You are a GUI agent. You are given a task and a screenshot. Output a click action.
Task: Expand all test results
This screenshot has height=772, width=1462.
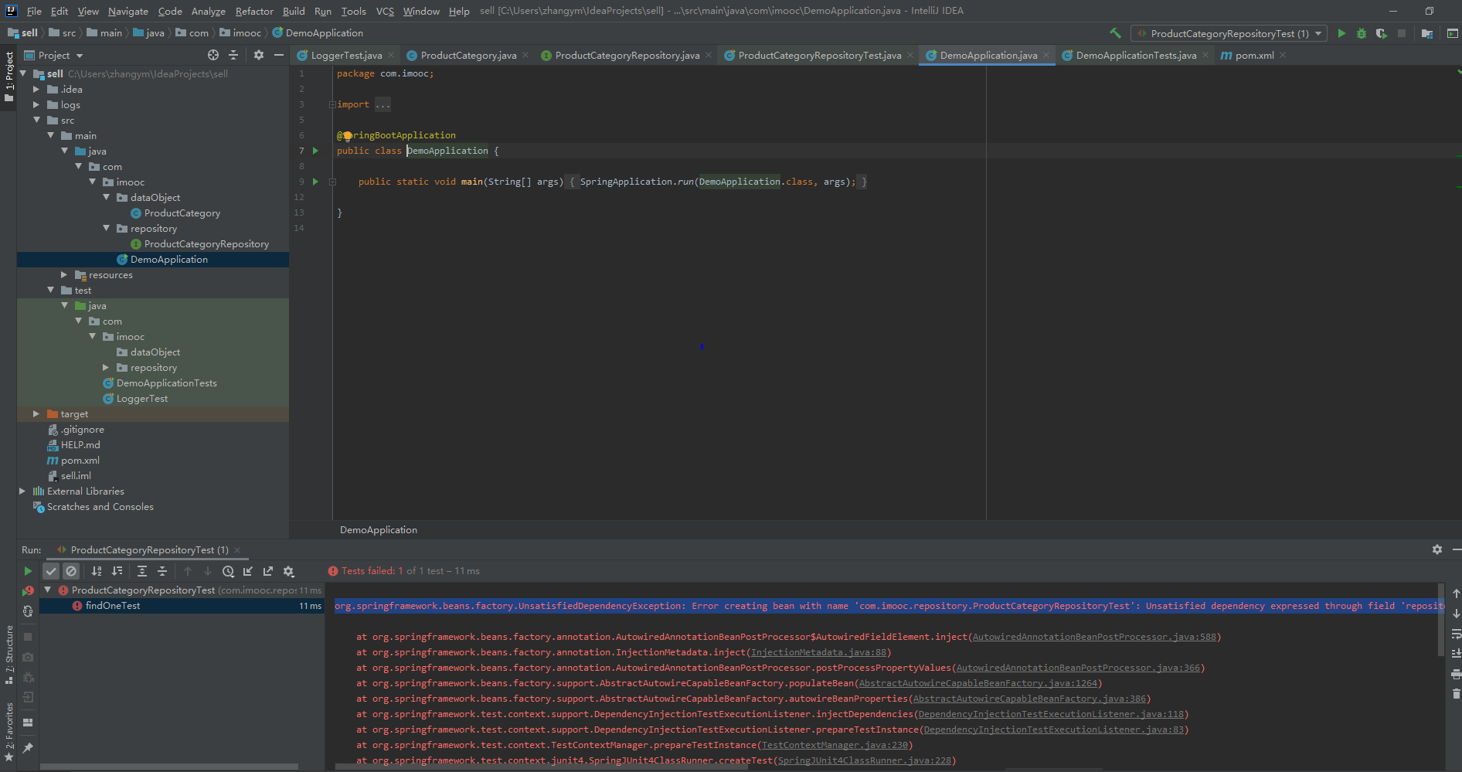point(142,571)
